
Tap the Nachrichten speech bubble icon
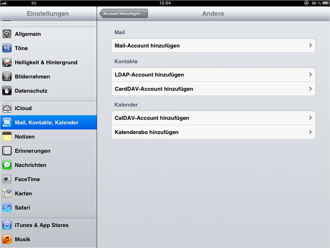pos(7,165)
